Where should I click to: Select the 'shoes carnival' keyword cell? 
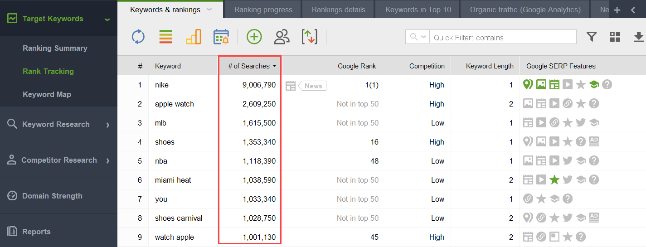(179, 218)
